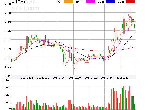Select the stock title 赤峰黄金 (600988)
150x110 pixels.
point(23,2)
